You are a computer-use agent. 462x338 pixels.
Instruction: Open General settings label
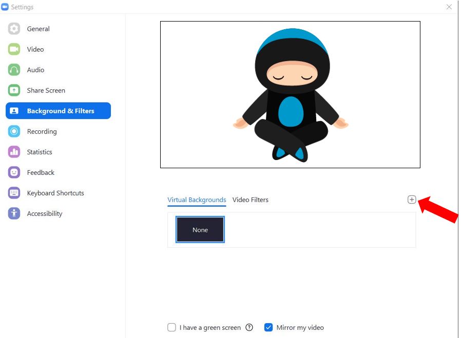(x=38, y=29)
